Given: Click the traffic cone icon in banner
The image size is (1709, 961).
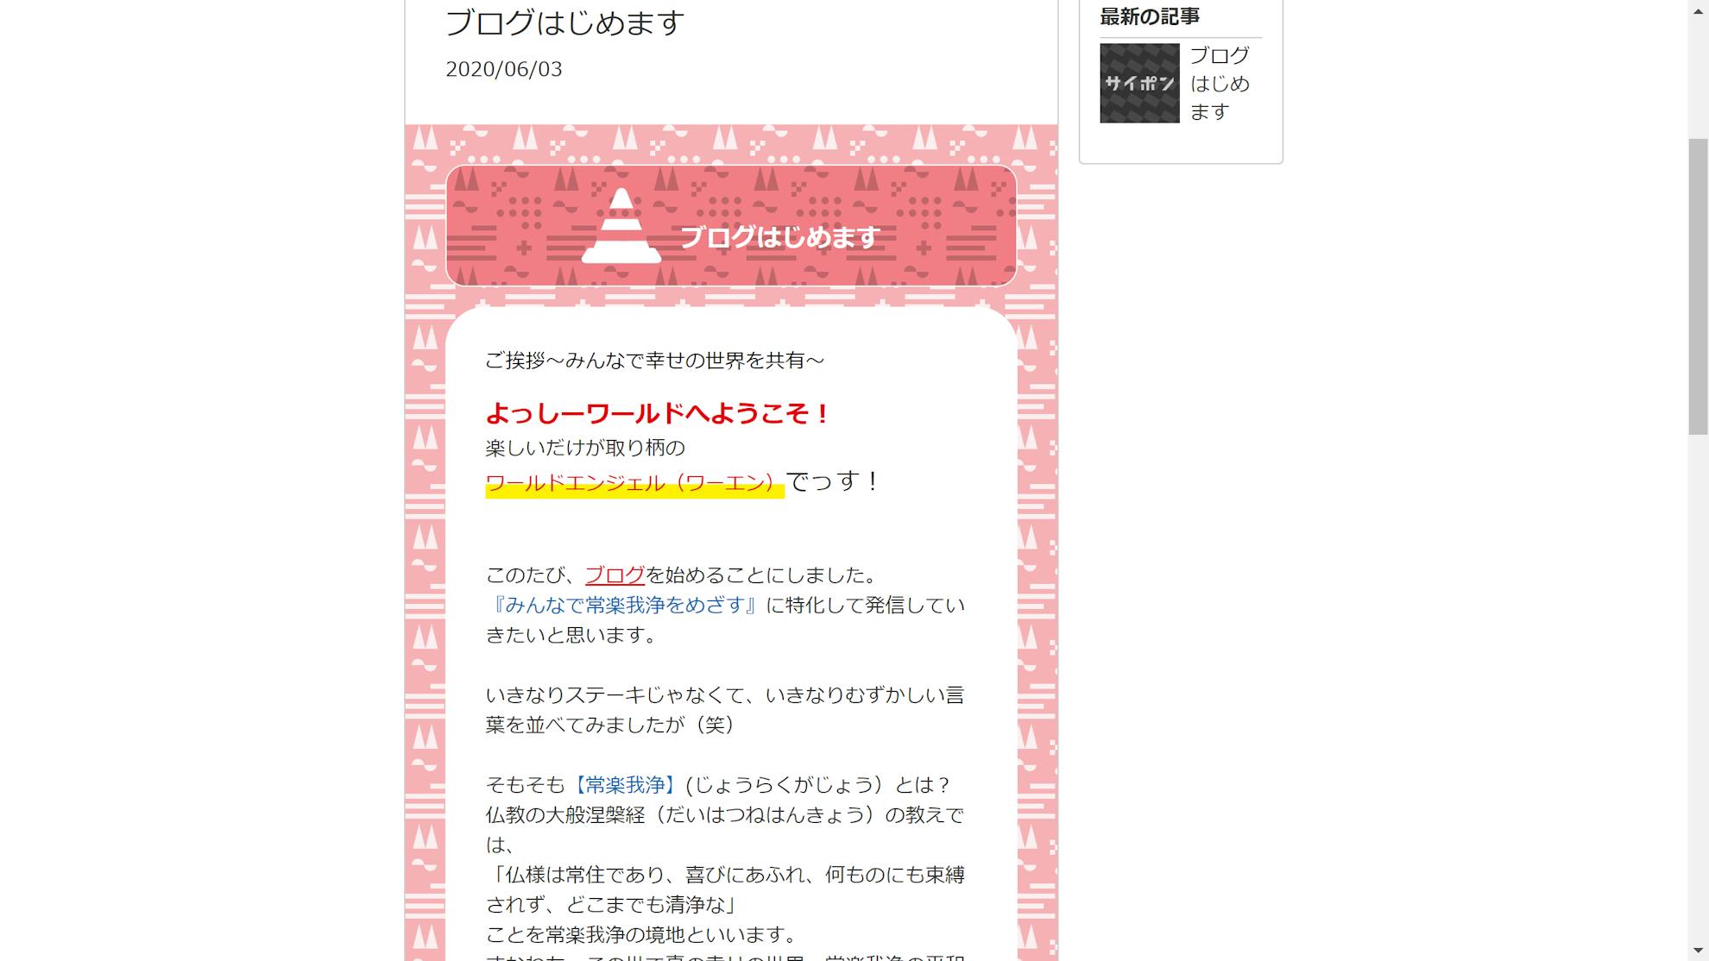Looking at the screenshot, I should tap(621, 226).
